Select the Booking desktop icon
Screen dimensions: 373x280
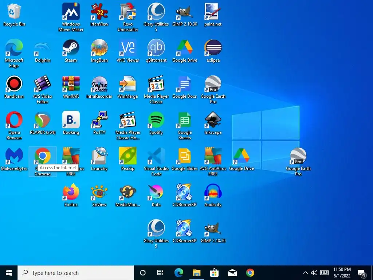[x=71, y=122]
